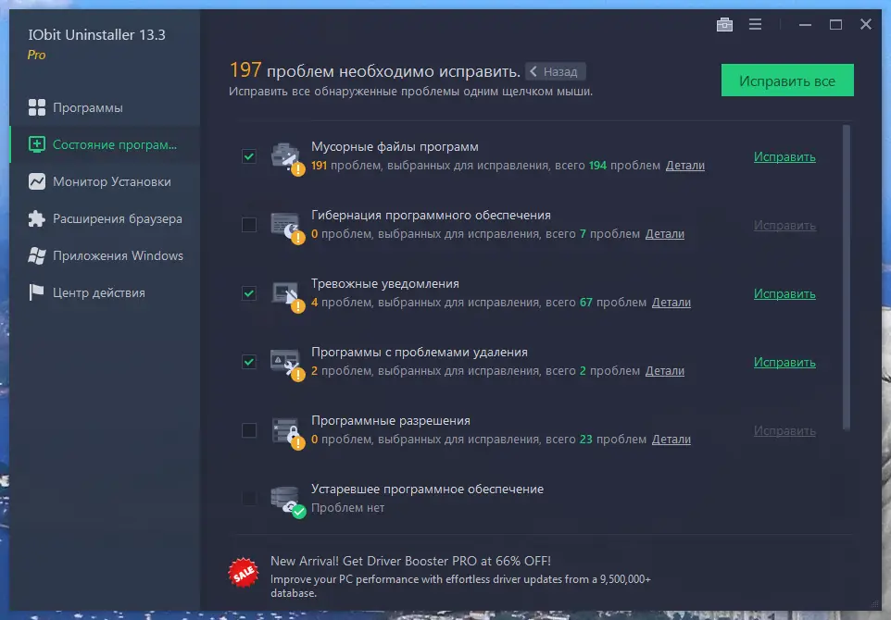Click the red SALE badge icon
Viewport: 891px width, 620px height.
click(244, 572)
